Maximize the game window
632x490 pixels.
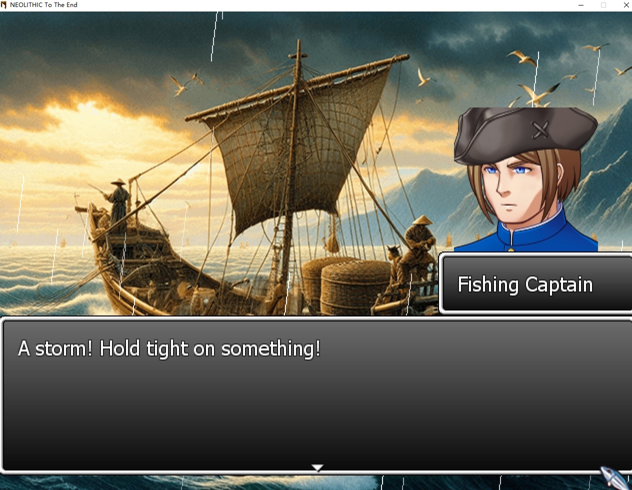tap(603, 5)
